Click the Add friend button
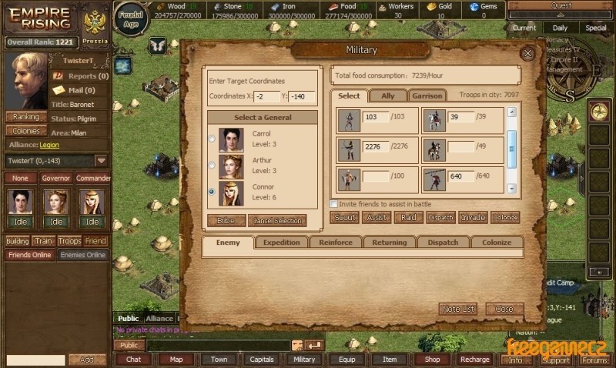This screenshot has height=368, width=616. coord(87,360)
